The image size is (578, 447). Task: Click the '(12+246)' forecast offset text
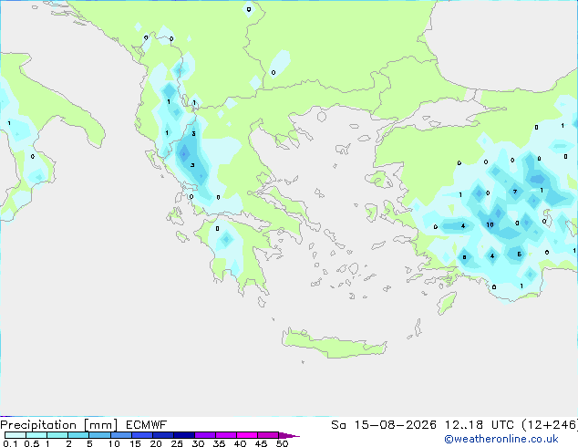tap(550, 425)
